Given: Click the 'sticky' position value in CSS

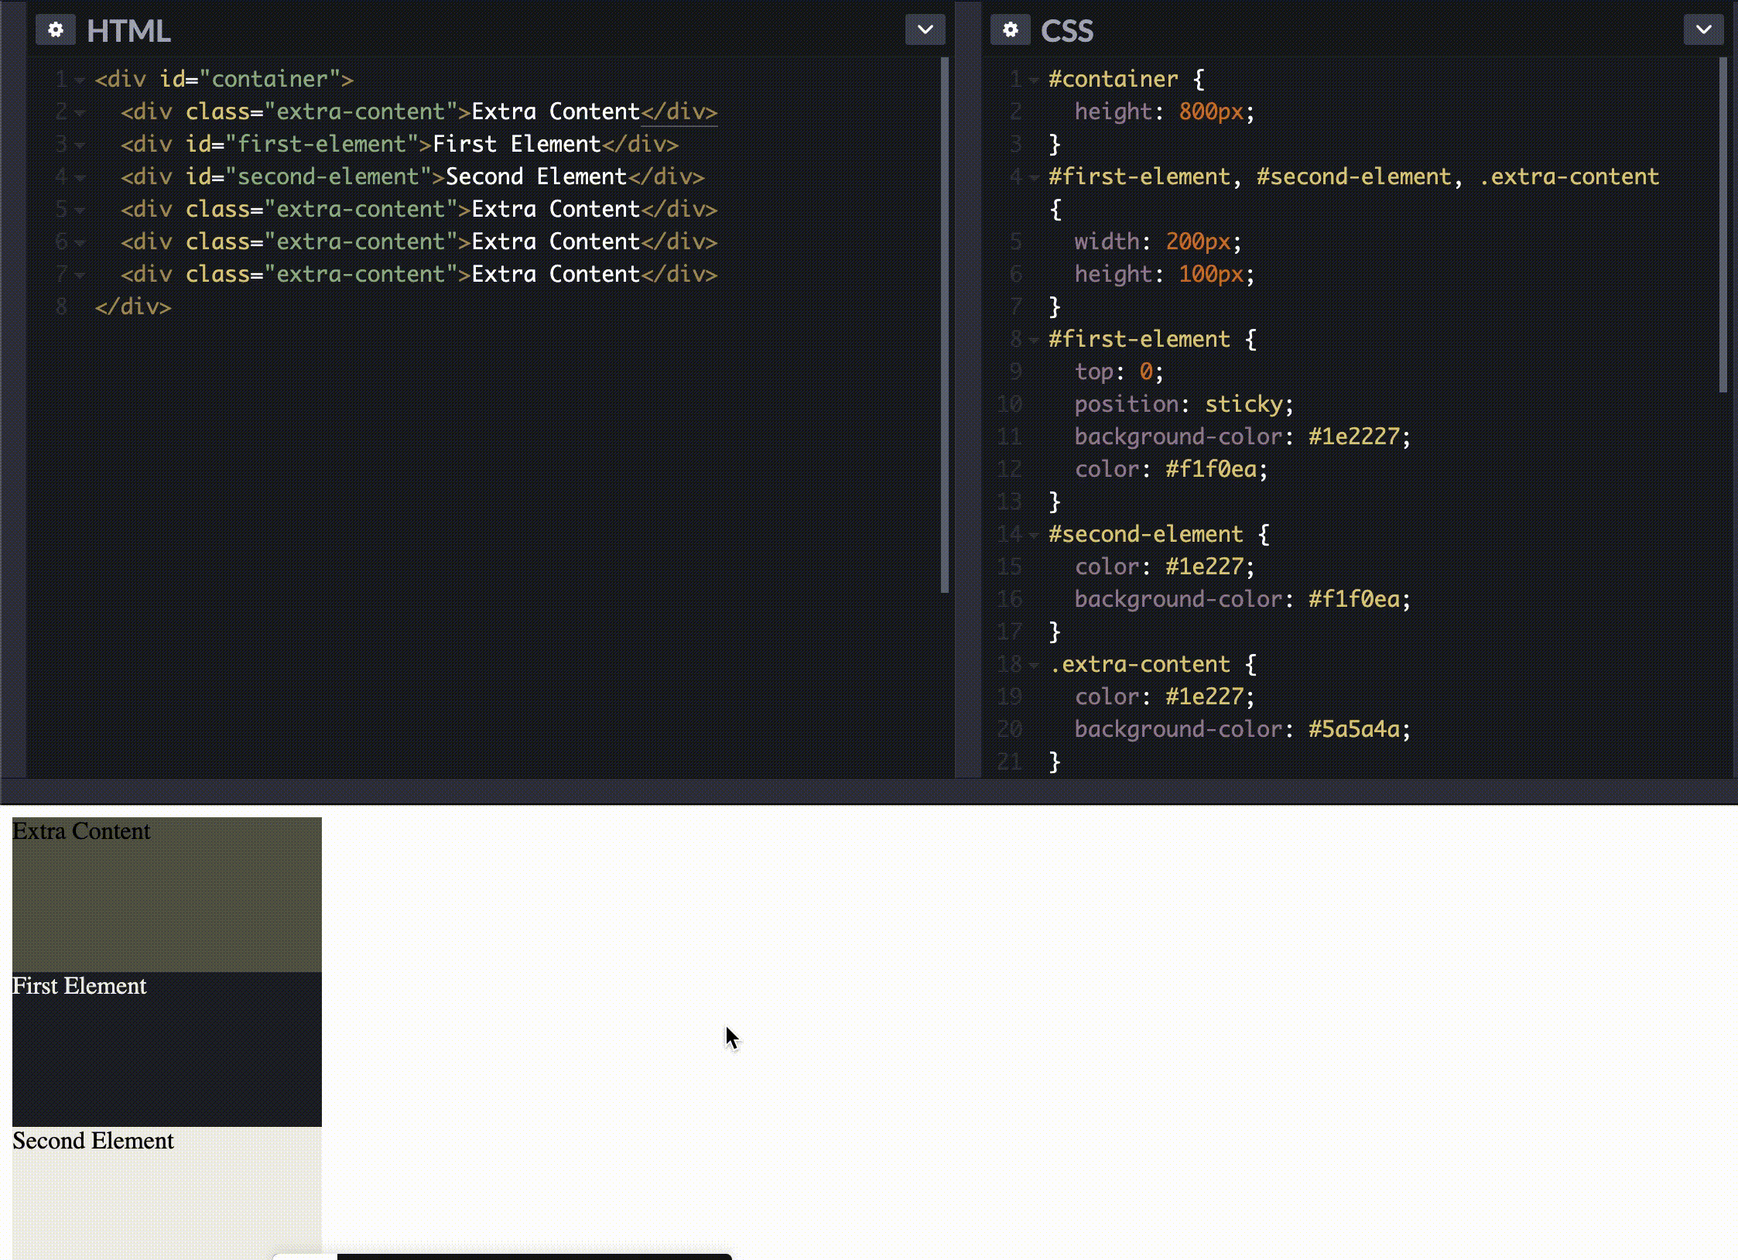Looking at the screenshot, I should pyautogui.click(x=1244, y=404).
